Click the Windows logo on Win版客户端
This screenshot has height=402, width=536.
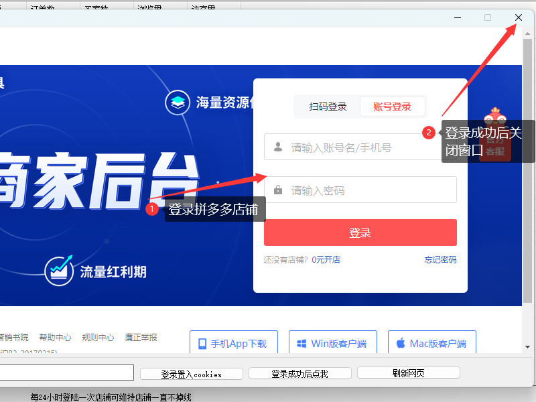click(301, 344)
